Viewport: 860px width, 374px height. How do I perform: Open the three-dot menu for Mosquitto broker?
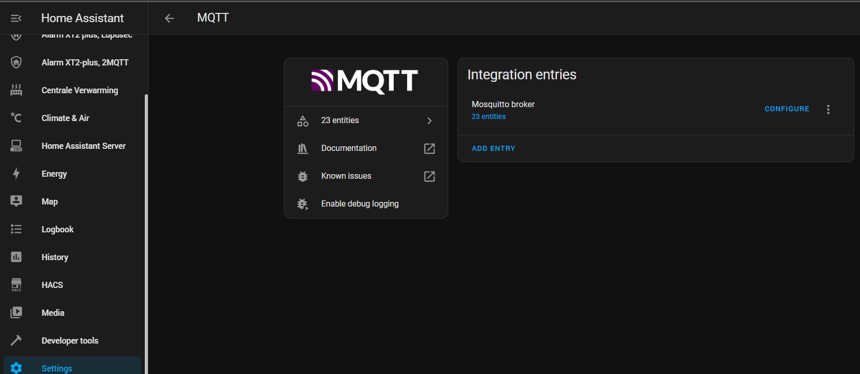tap(828, 109)
